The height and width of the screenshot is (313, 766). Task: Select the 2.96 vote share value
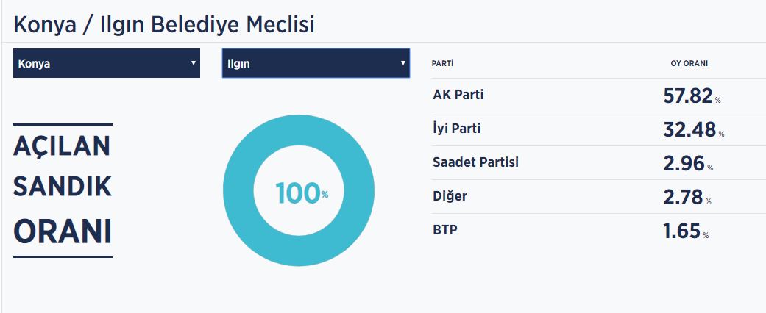(684, 163)
